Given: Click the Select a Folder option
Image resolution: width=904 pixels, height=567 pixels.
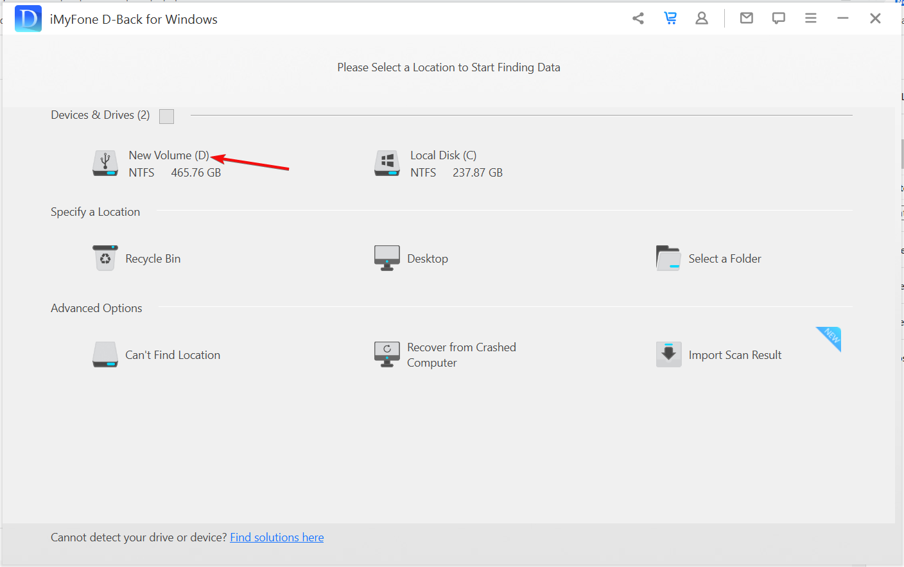Looking at the screenshot, I should (709, 259).
